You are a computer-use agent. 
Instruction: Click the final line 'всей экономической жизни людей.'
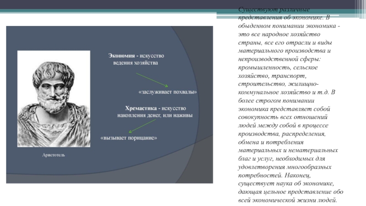coord(288,200)
